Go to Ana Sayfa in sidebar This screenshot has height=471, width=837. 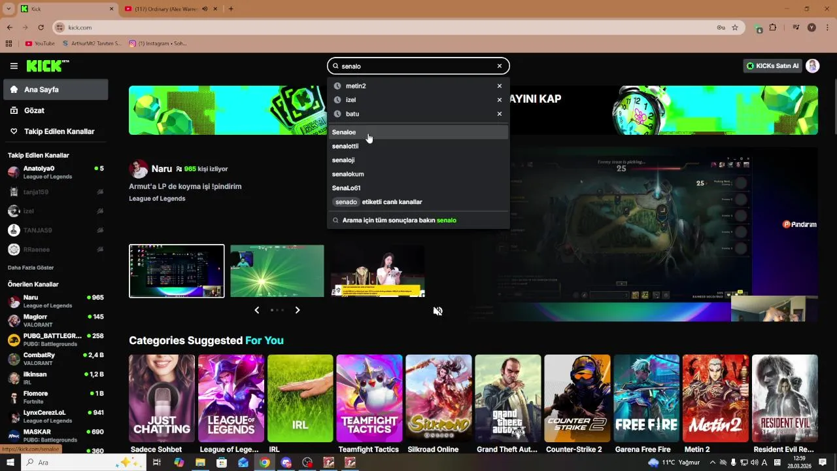click(x=56, y=90)
